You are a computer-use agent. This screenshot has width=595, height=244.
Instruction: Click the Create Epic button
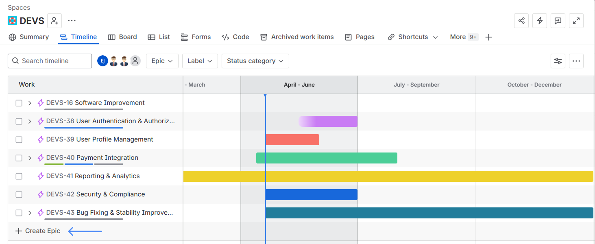[38, 231]
